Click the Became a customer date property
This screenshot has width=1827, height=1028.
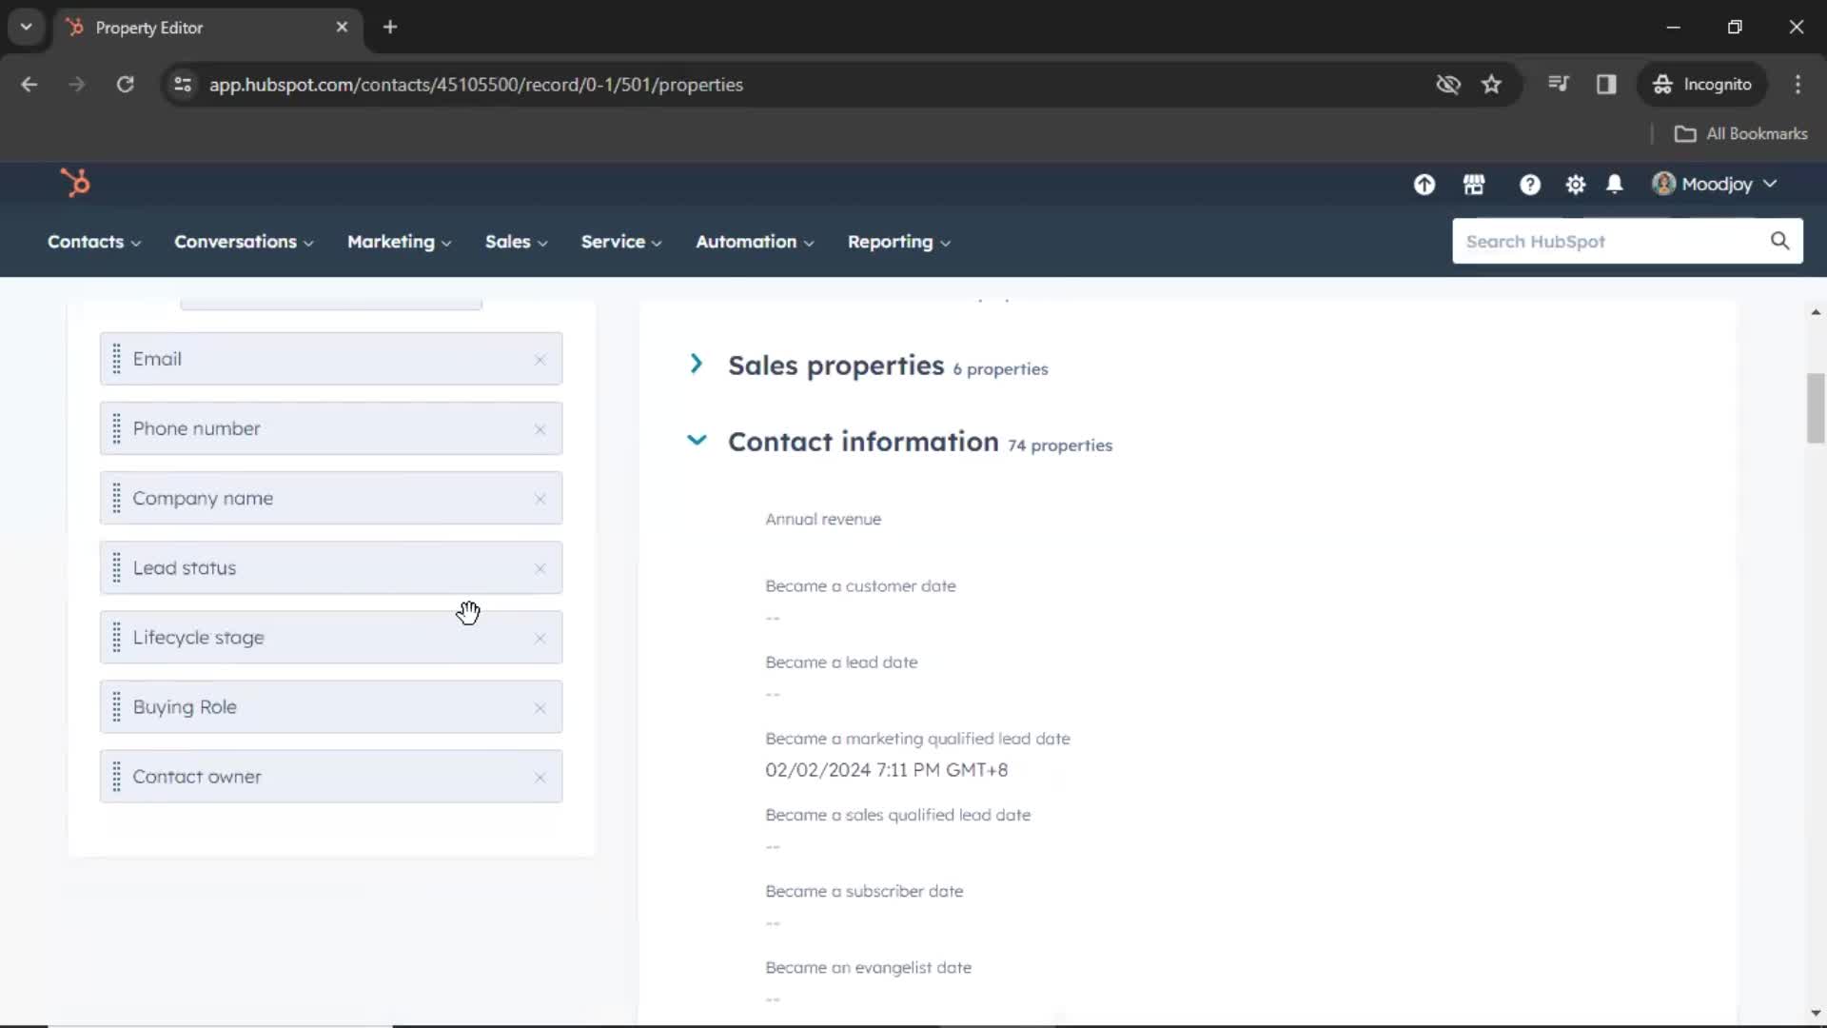click(860, 585)
